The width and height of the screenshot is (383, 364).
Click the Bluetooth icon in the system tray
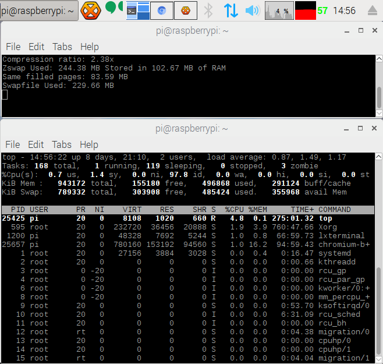[x=208, y=10]
